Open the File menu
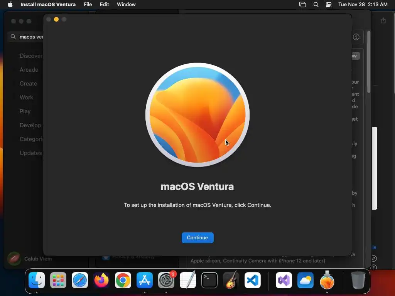 [88, 4]
